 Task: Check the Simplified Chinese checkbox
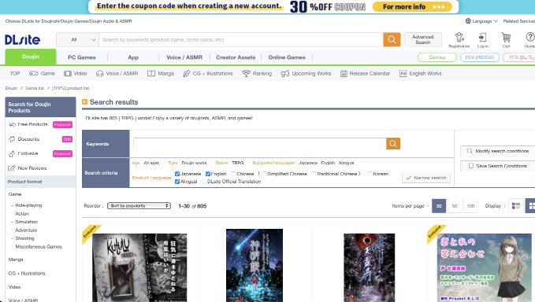[x=264, y=174]
